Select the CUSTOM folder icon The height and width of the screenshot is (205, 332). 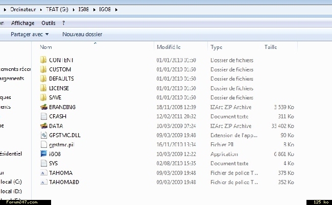point(43,69)
